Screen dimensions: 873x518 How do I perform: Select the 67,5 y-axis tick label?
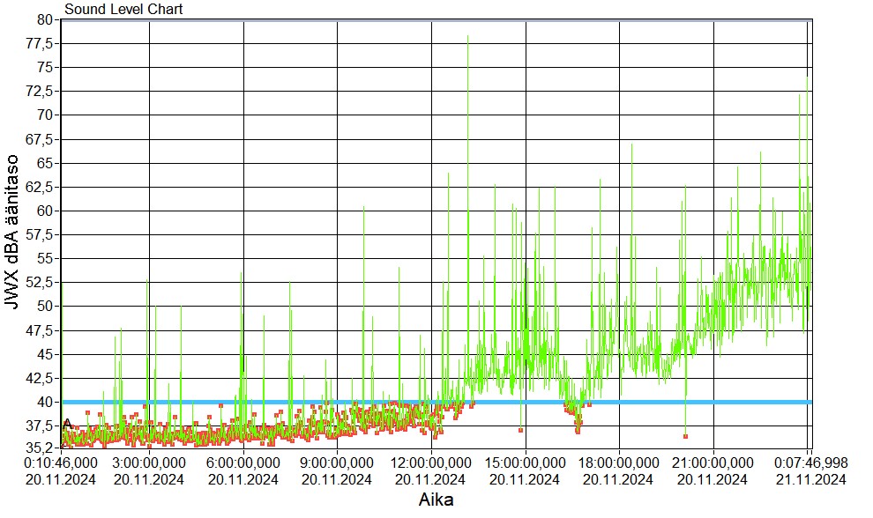coord(40,139)
